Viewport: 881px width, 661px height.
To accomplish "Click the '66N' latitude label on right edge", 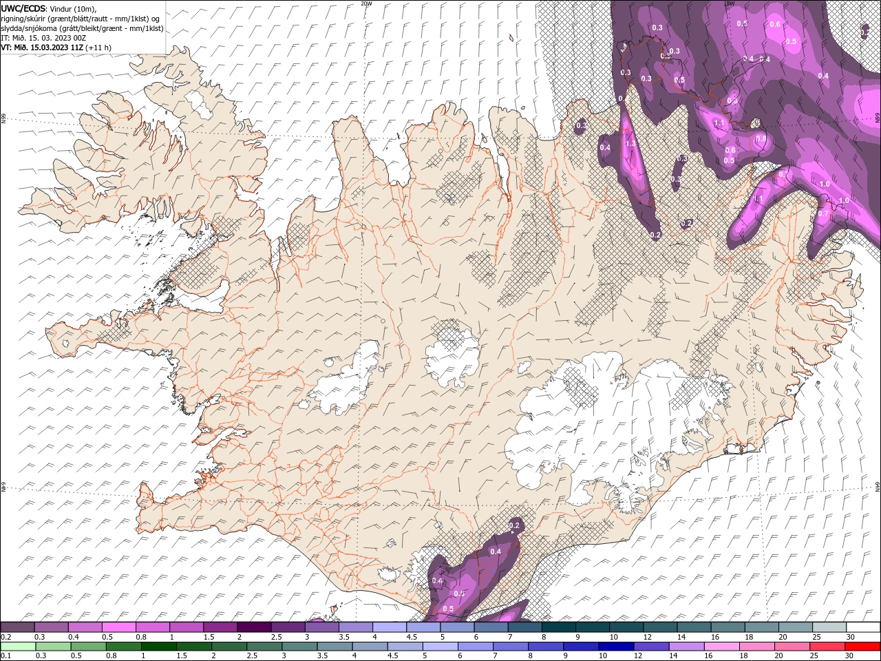I will [878, 119].
